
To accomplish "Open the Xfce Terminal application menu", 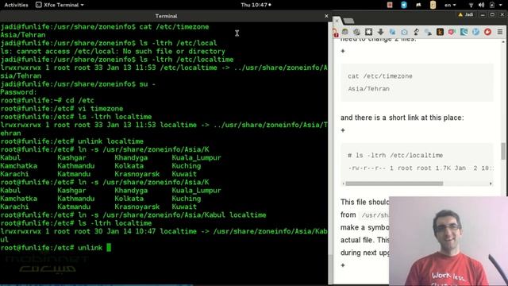I will (60, 5).
